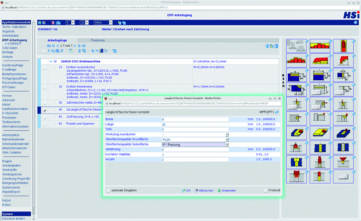
Task: Check the box for row 60 Rüsten und Spannen
Action: [x=45, y=124]
